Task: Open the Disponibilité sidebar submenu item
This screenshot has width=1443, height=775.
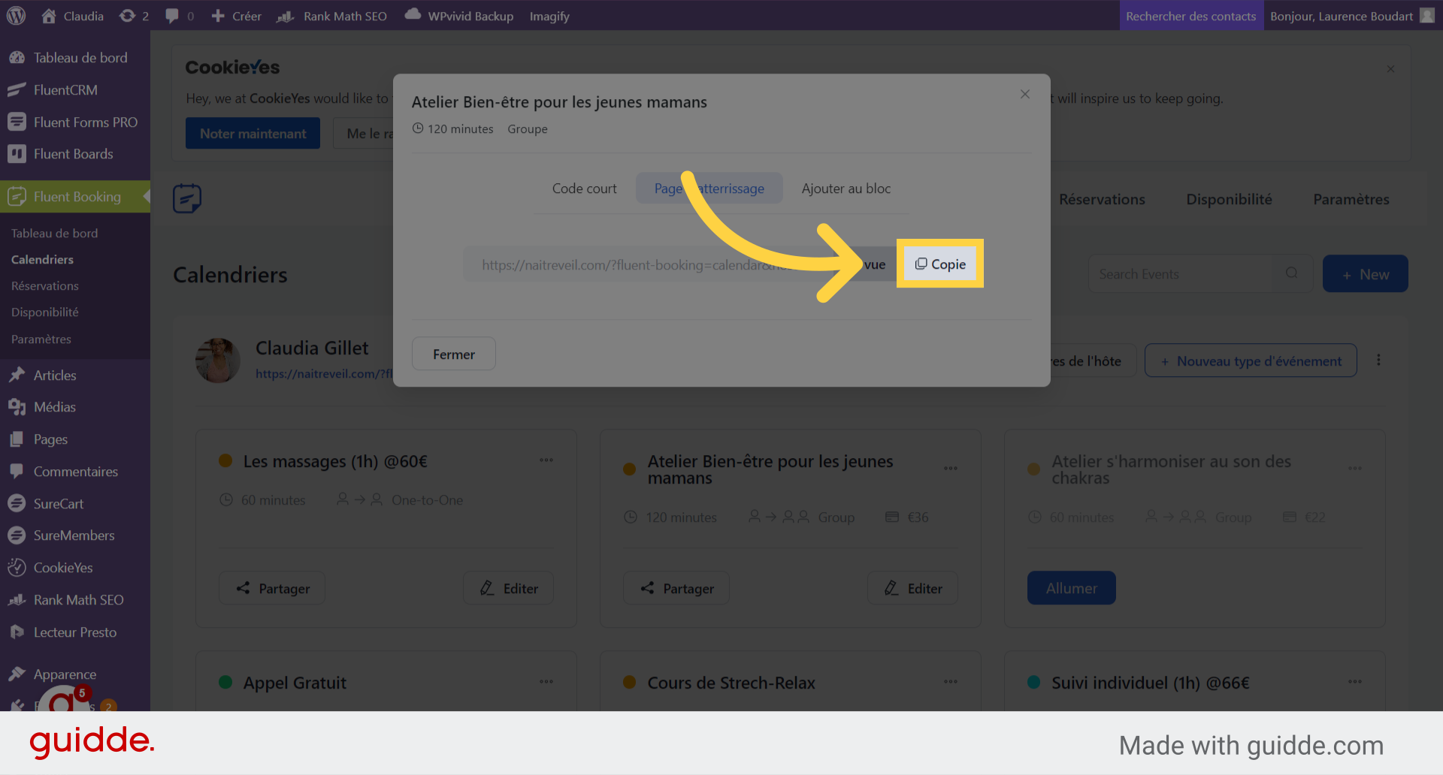Action: (44, 312)
